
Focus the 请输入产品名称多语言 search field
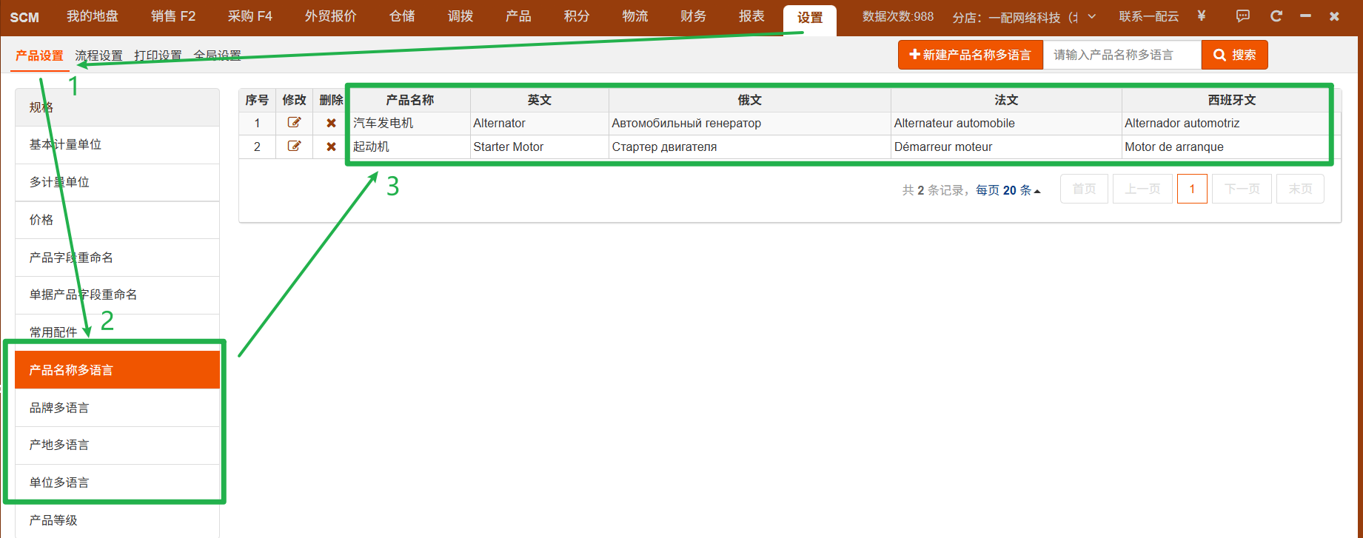click(x=1122, y=55)
